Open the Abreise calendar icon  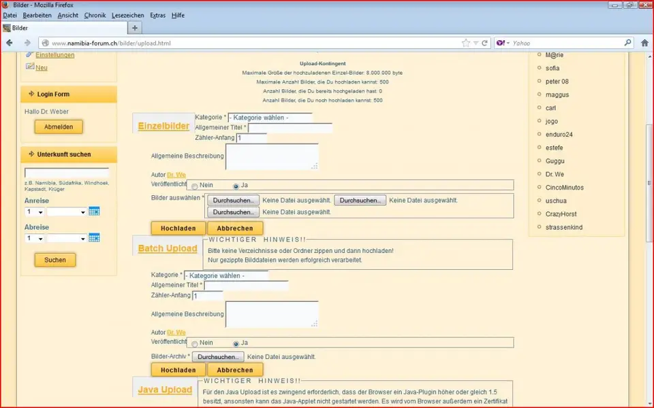coord(94,238)
